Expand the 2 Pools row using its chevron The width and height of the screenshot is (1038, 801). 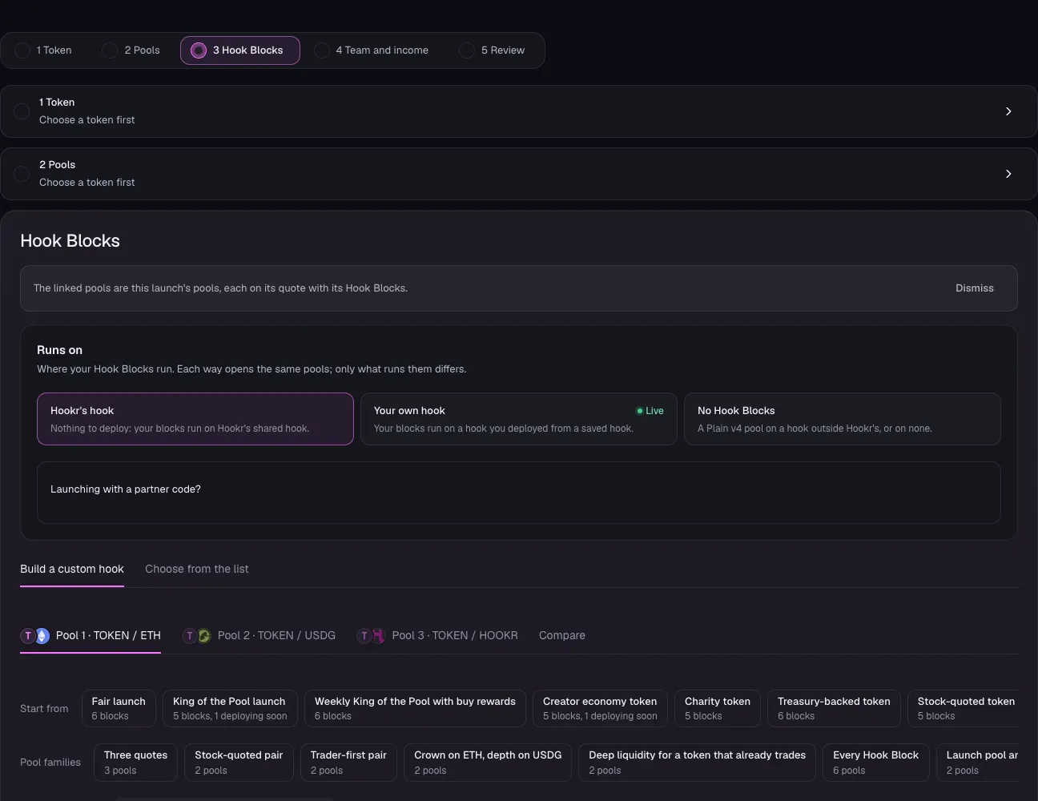click(x=1008, y=174)
